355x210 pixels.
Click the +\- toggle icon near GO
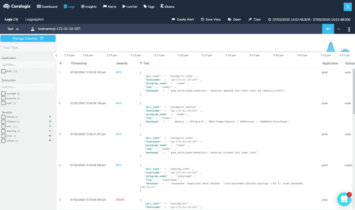coord(339,29)
